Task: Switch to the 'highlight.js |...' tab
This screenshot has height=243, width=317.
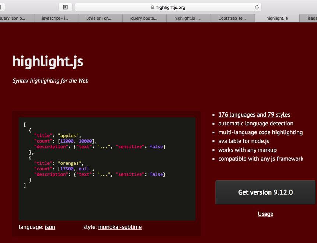Action: (189, 18)
